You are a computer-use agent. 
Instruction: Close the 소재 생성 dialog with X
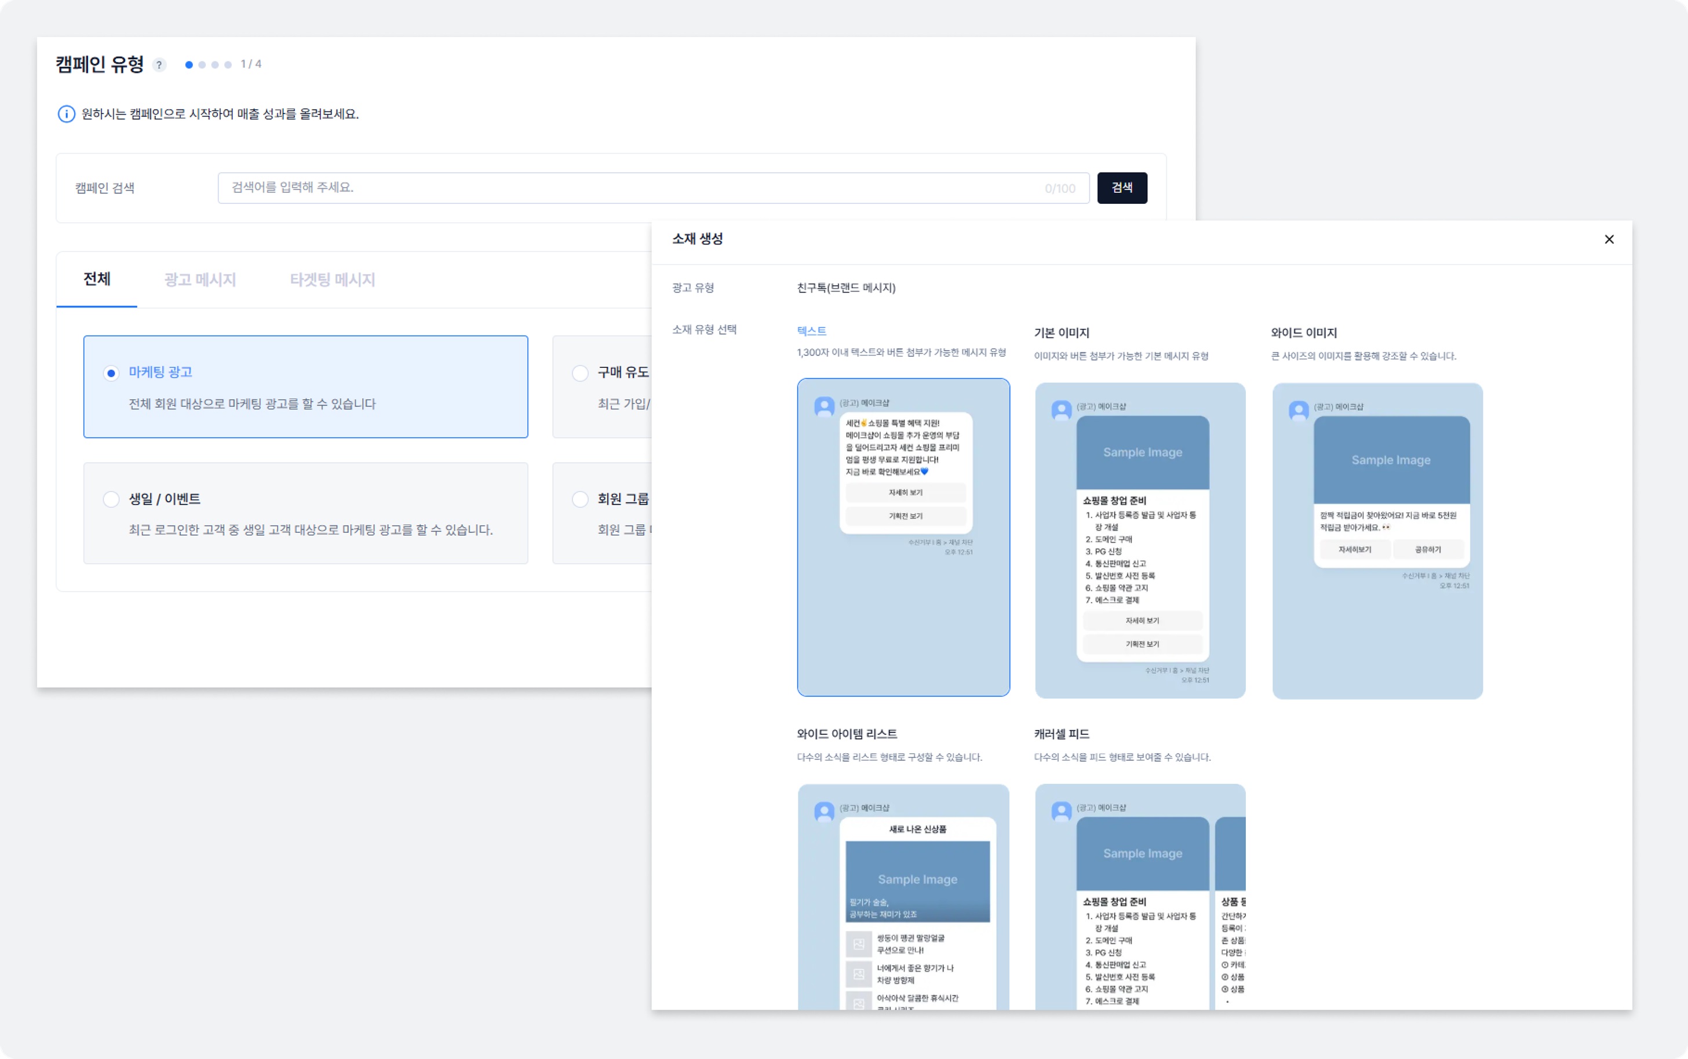pos(1609,239)
